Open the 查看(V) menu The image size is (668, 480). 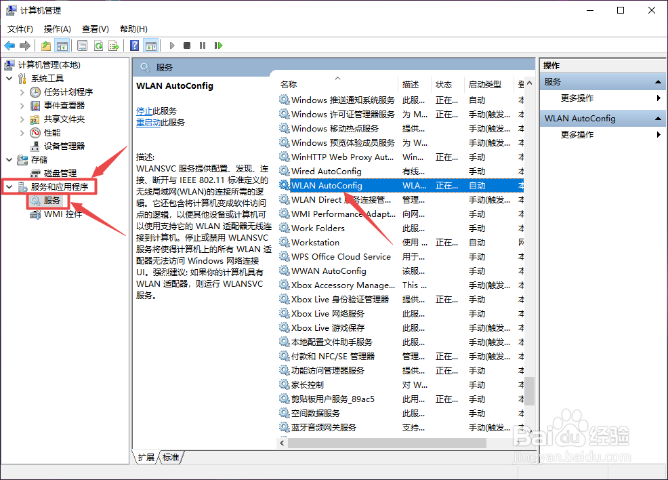pyautogui.click(x=96, y=29)
